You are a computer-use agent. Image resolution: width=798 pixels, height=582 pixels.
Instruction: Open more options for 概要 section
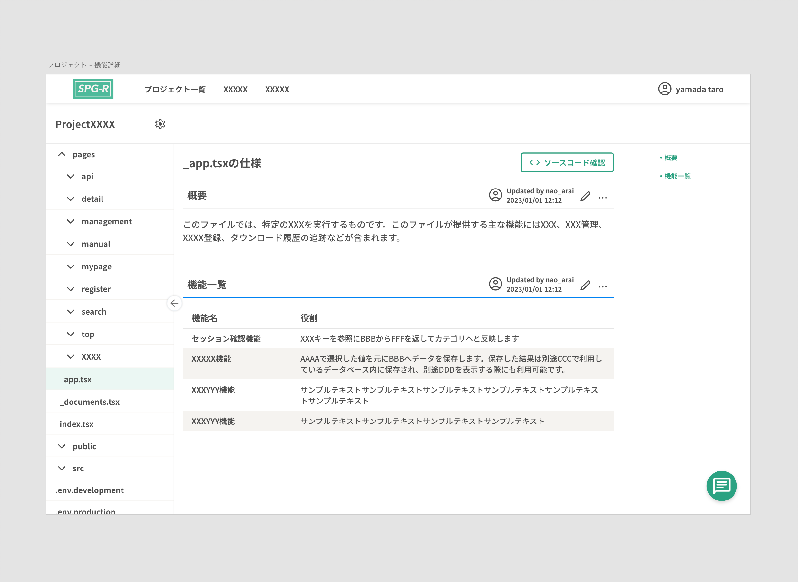(x=603, y=198)
